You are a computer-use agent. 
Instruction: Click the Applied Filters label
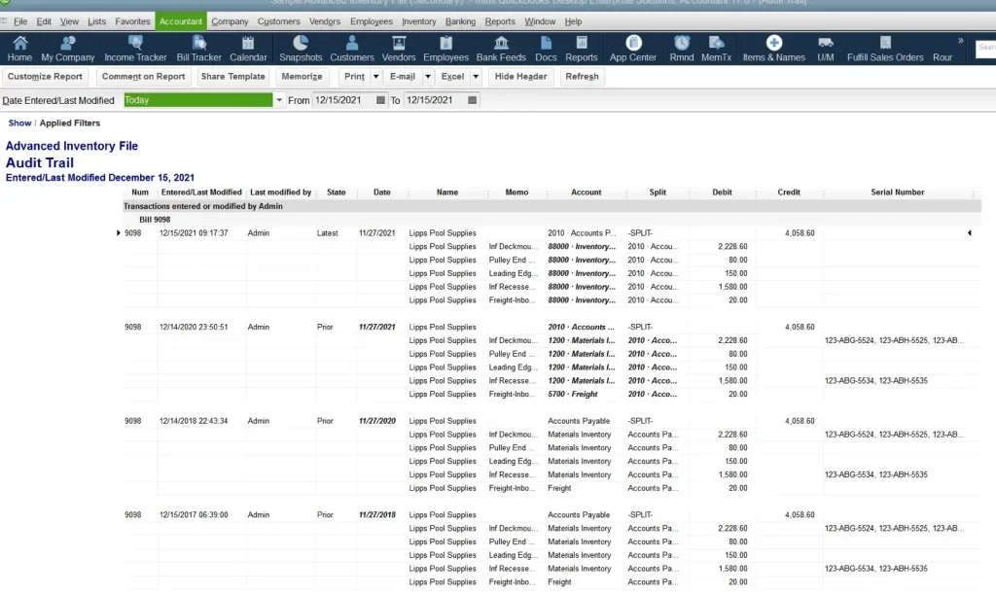point(70,123)
